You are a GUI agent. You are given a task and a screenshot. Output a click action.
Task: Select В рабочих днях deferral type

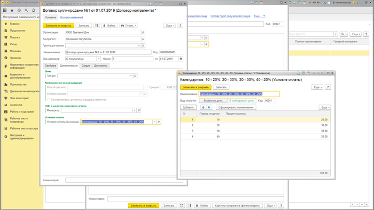pyautogui.click(x=213, y=101)
